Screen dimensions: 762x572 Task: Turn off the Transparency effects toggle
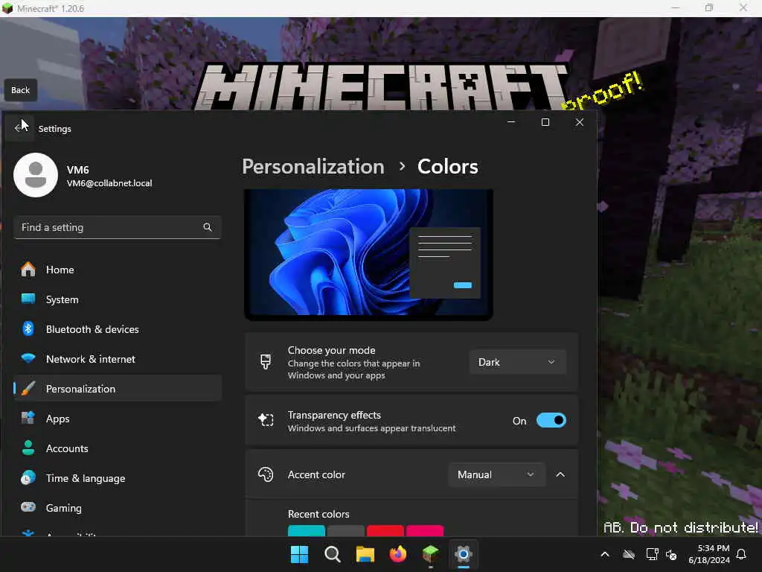pyautogui.click(x=551, y=420)
